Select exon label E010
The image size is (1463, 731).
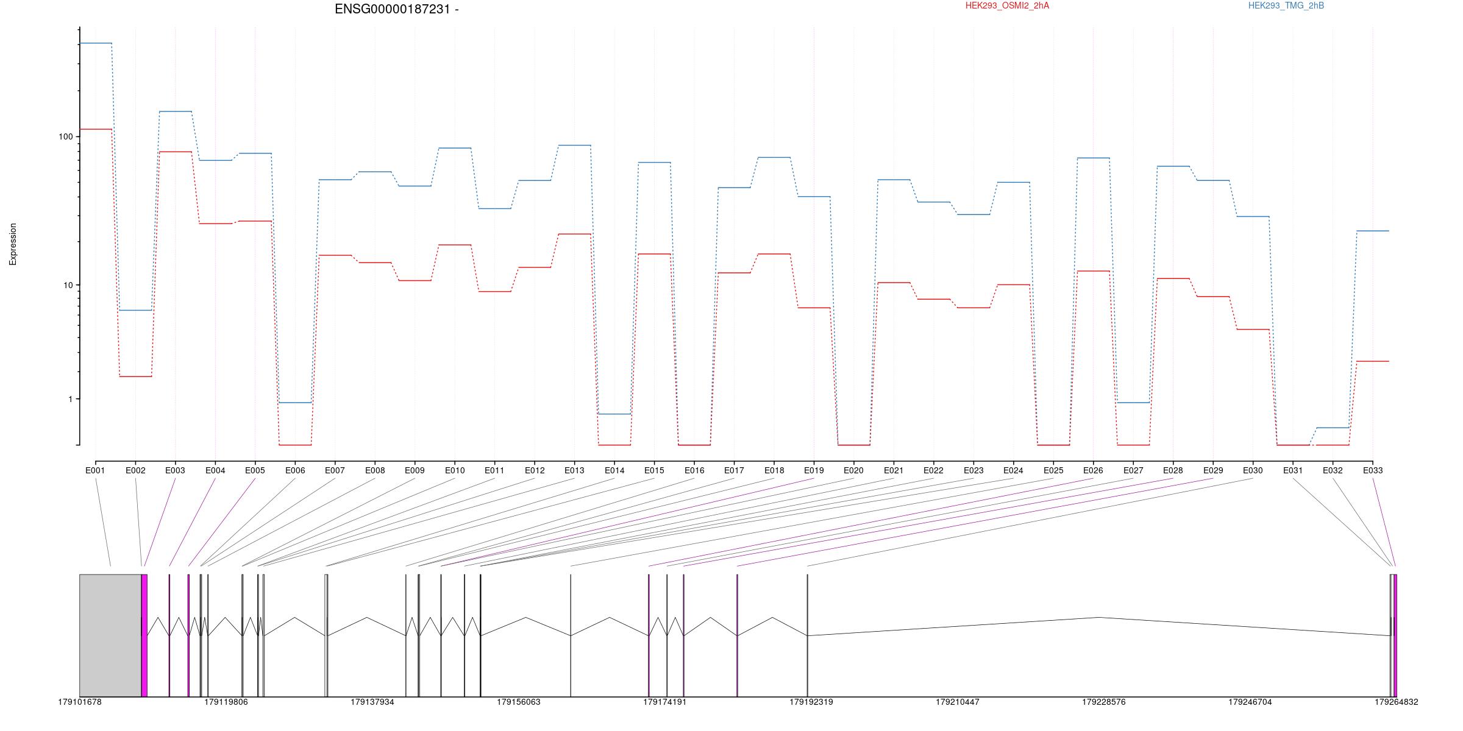coord(455,470)
